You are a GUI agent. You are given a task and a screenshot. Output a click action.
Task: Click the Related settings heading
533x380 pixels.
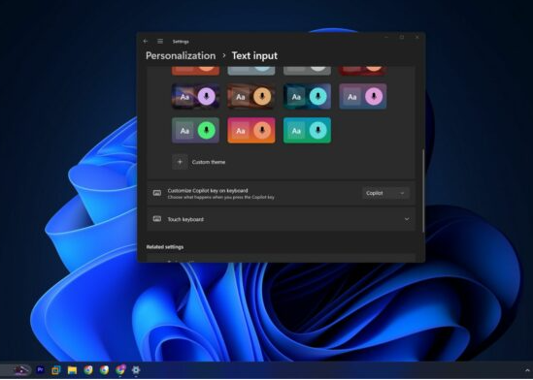165,246
